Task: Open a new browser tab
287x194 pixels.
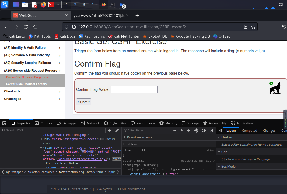Action: 137,16
